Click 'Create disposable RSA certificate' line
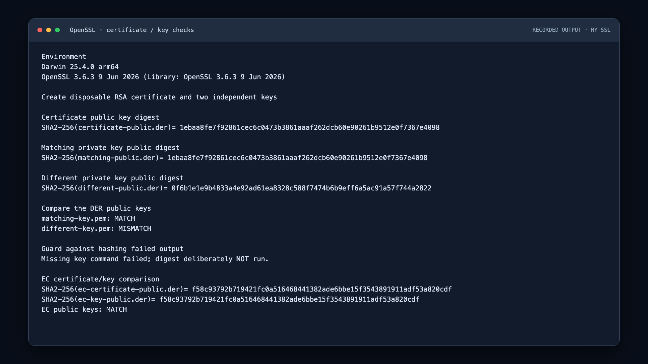 pos(159,97)
